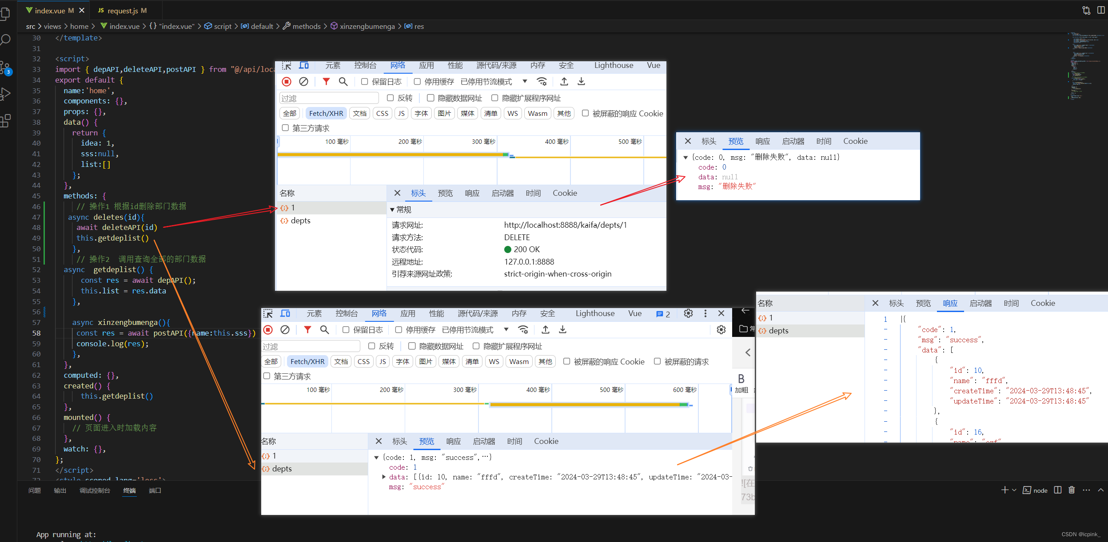This screenshot has height=542, width=1108.
Task: Check 被屏蔽的响应 Cookie in upper DevTools
Action: 586,114
